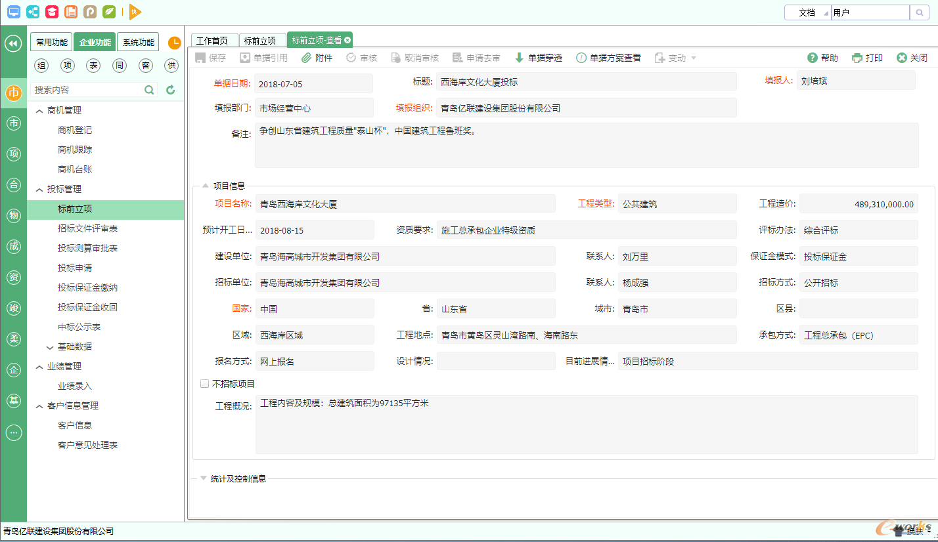Open 客户意见处理表 in the tree
The width and height of the screenshot is (938, 542).
pyautogui.click(x=87, y=446)
